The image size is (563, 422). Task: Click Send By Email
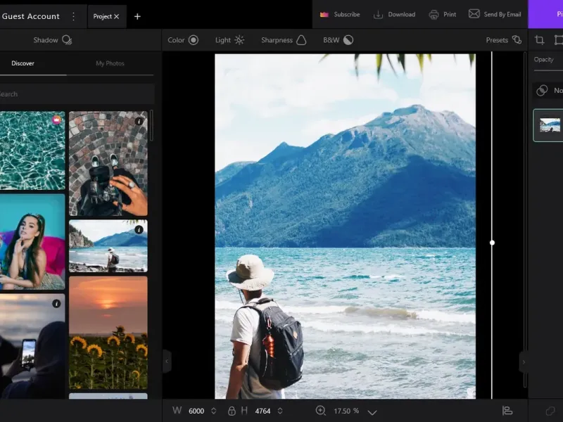[495, 14]
